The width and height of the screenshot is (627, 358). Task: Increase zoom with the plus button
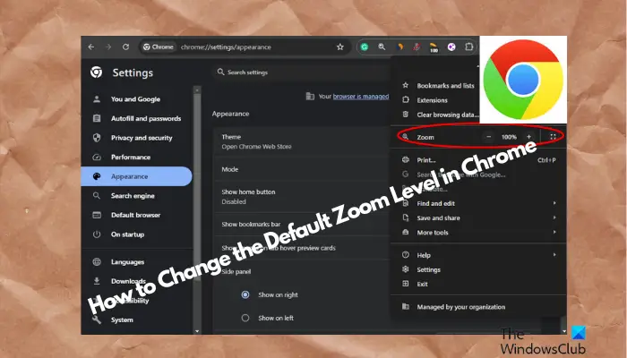click(528, 137)
